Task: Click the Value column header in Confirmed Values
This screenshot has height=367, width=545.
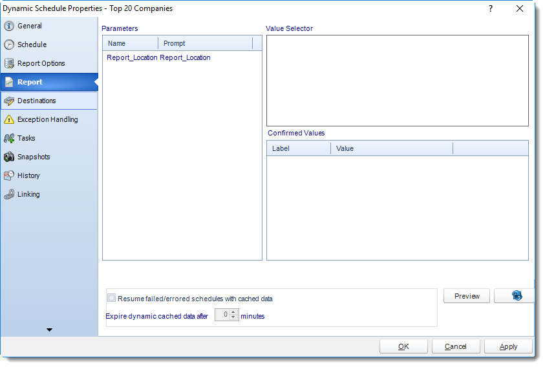Action: 392,149
